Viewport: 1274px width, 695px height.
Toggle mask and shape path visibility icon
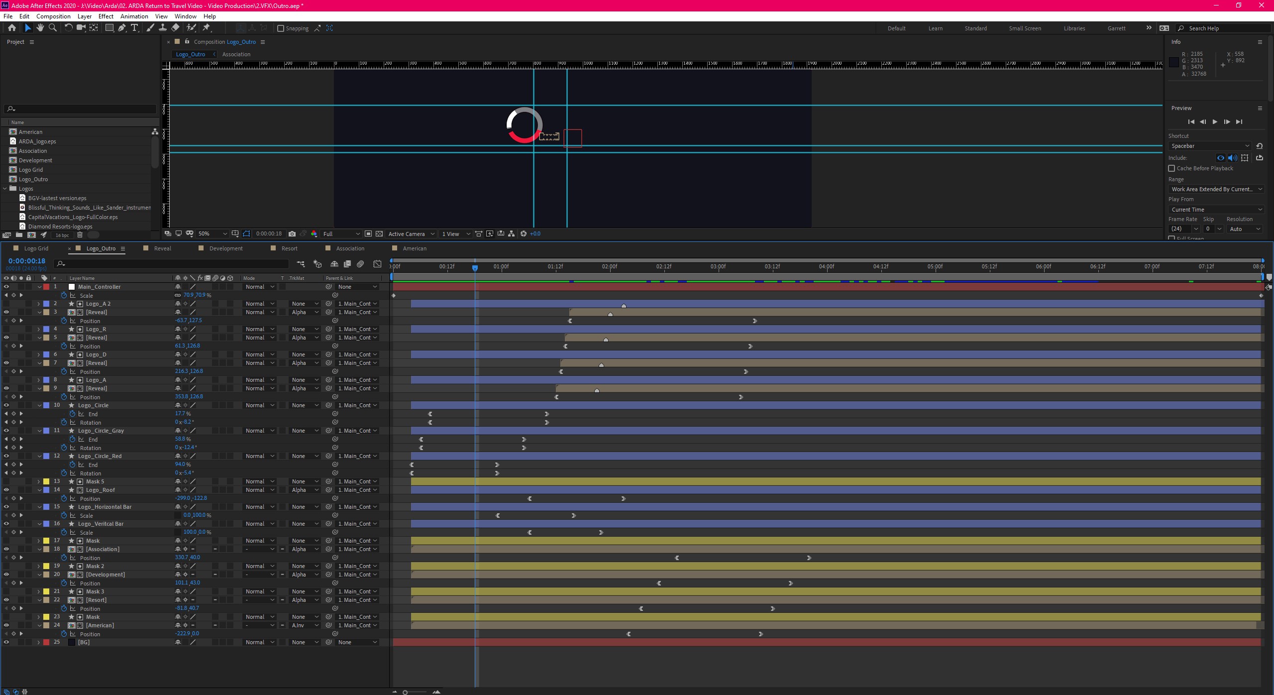pyautogui.click(x=246, y=234)
